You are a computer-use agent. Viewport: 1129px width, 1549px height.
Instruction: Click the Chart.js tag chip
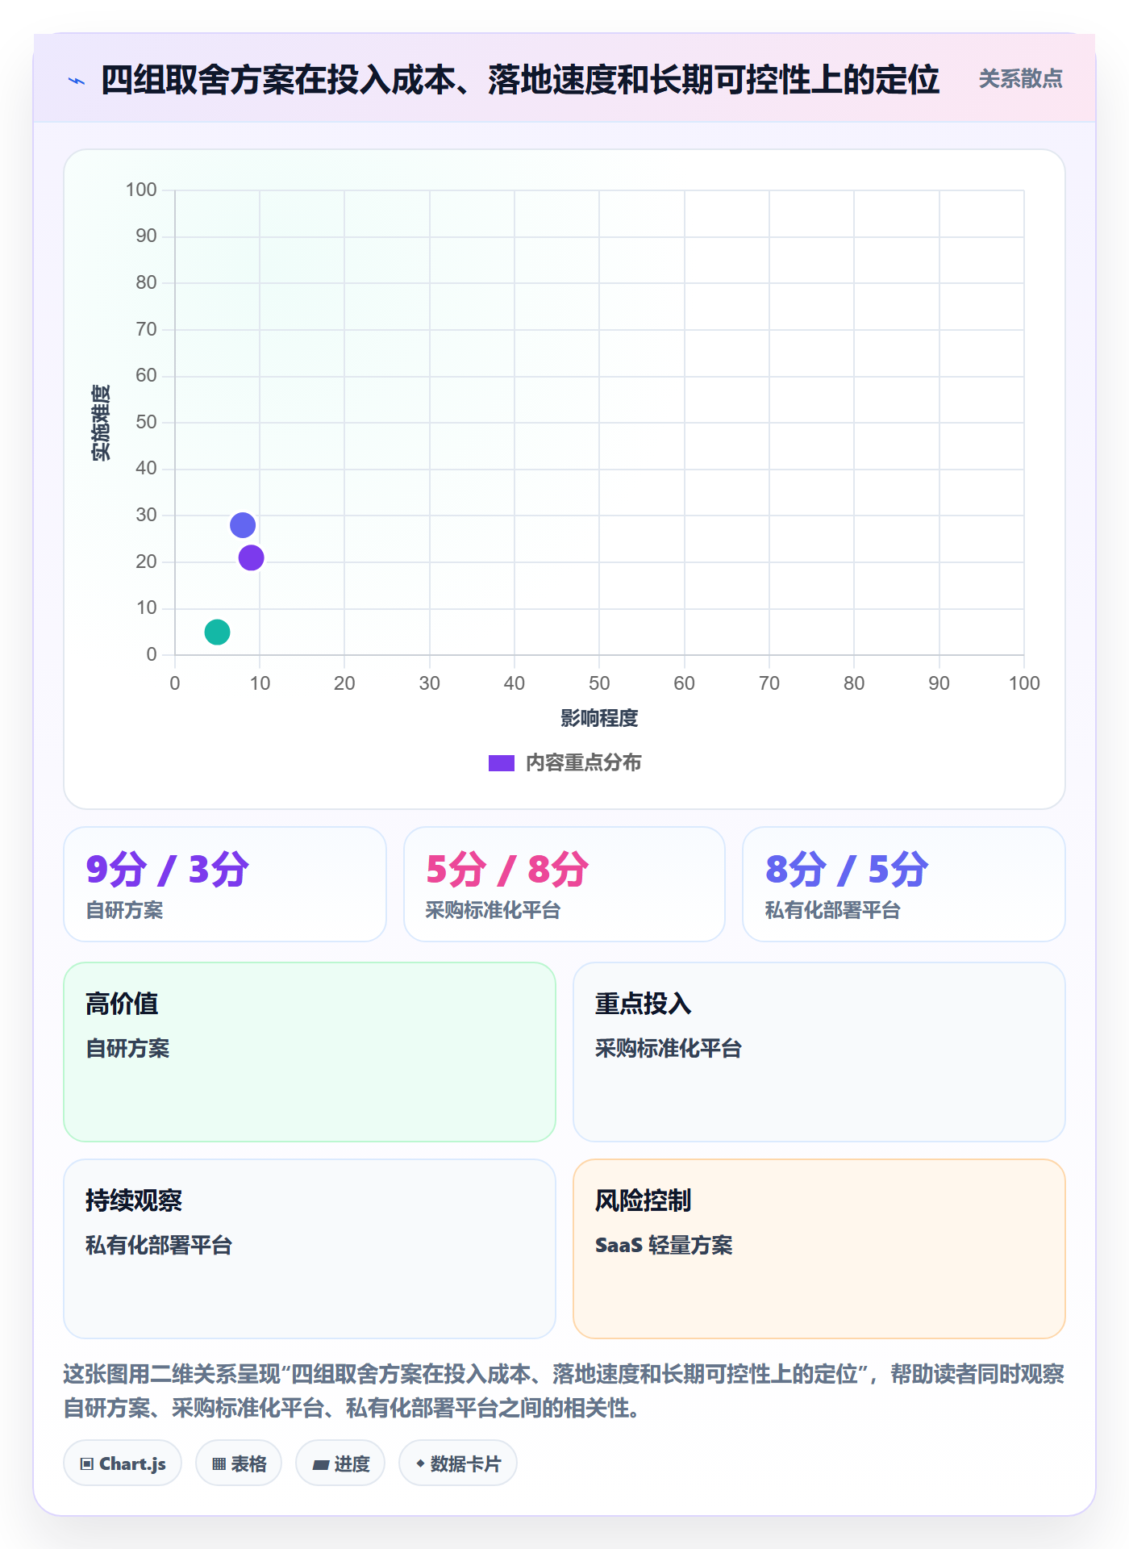click(x=123, y=1463)
